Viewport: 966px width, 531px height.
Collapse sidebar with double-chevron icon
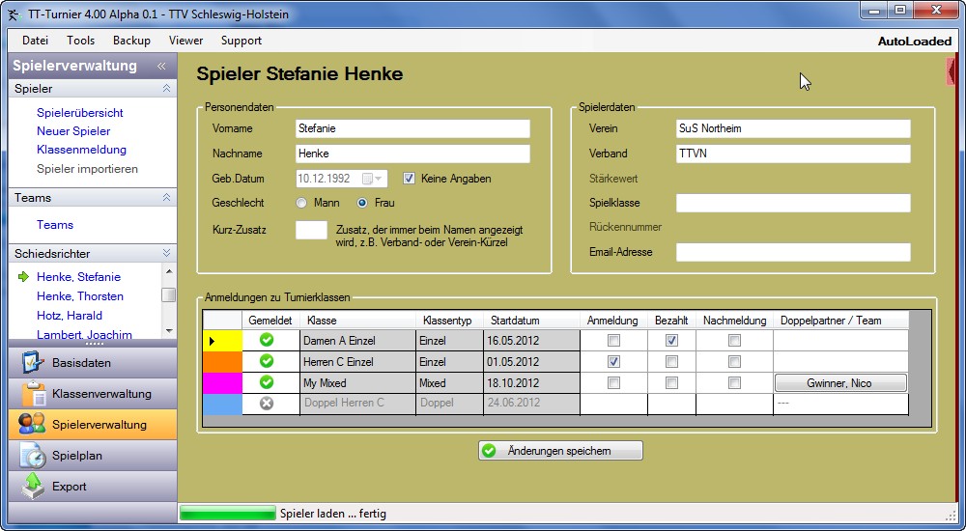(x=162, y=67)
